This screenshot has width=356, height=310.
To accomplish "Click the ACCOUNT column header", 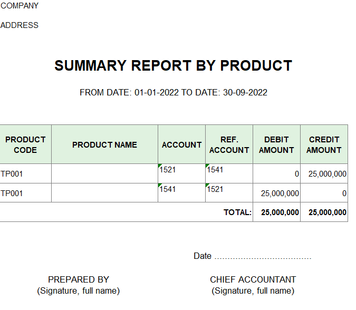I will point(181,144).
